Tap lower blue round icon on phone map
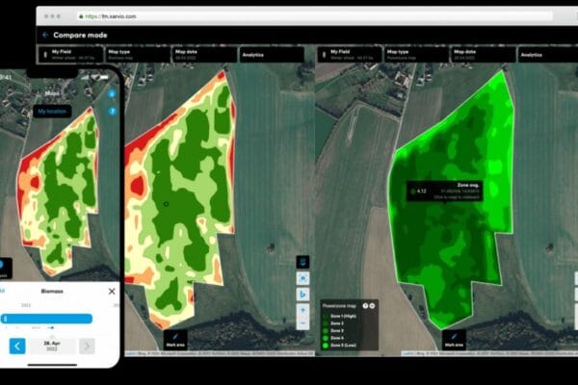Image resolution: width=578 pixels, height=385 pixels. click(112, 111)
